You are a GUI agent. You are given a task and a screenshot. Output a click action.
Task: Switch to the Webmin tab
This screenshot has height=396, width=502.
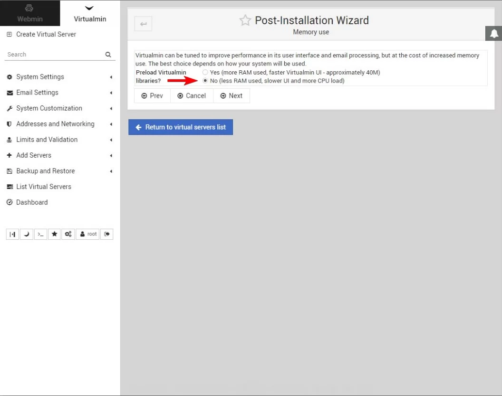[30, 13]
